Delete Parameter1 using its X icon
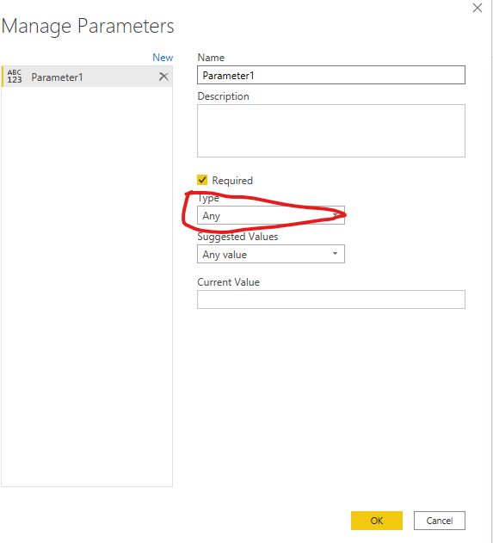Image resolution: width=493 pixels, height=543 pixels. (x=163, y=77)
